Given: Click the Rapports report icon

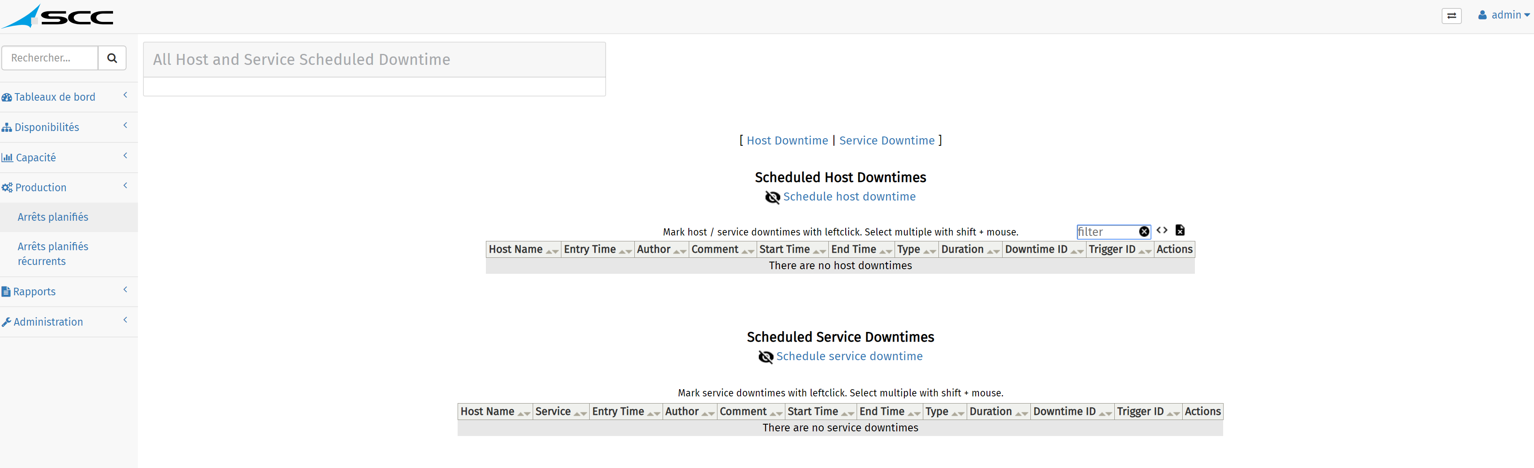Looking at the screenshot, I should pyautogui.click(x=6, y=291).
